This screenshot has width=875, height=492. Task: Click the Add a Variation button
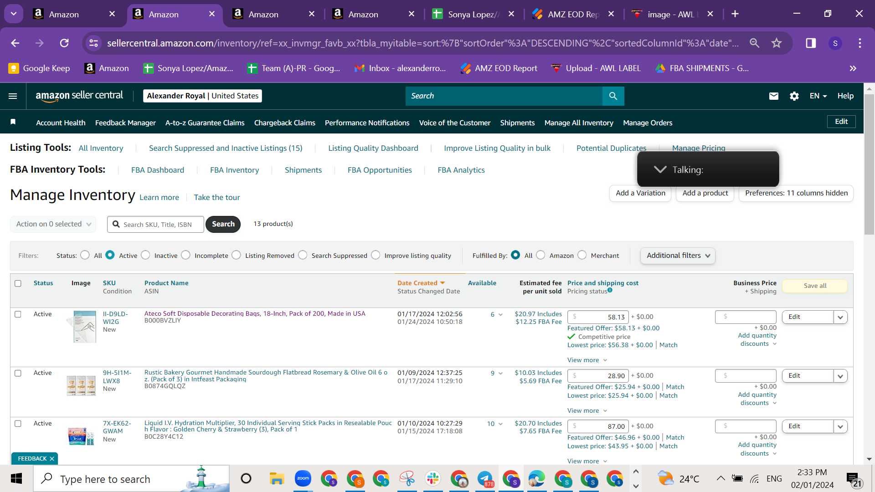point(640,193)
